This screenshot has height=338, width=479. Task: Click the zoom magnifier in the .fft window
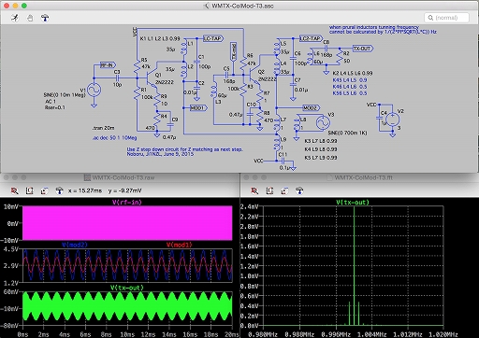254,190
